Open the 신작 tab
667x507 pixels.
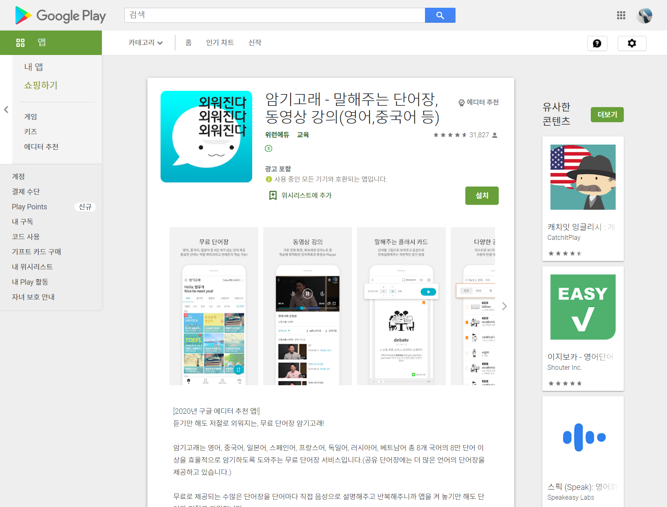tap(255, 42)
